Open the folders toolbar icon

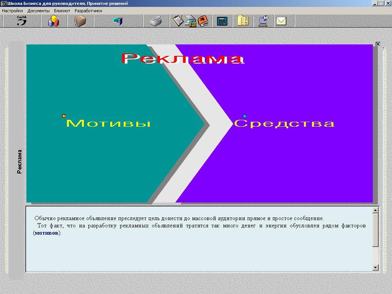click(x=80, y=21)
